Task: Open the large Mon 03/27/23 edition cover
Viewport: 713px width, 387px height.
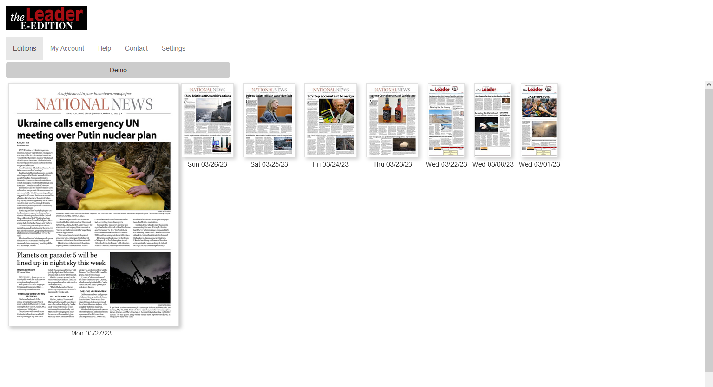Action: 93,205
